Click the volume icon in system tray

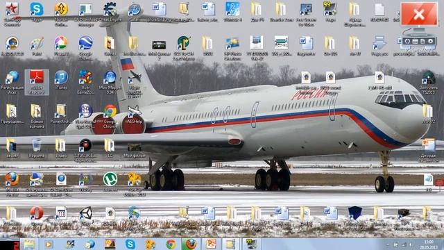(410, 244)
